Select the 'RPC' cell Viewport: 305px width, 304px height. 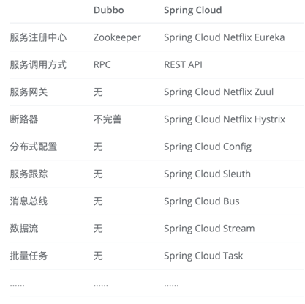(102, 65)
